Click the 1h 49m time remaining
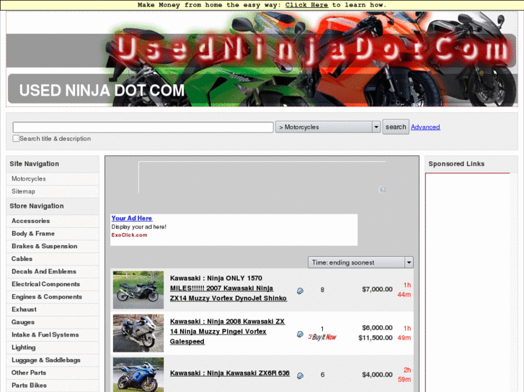Viewport: 524px width, 392px height. pos(404,333)
